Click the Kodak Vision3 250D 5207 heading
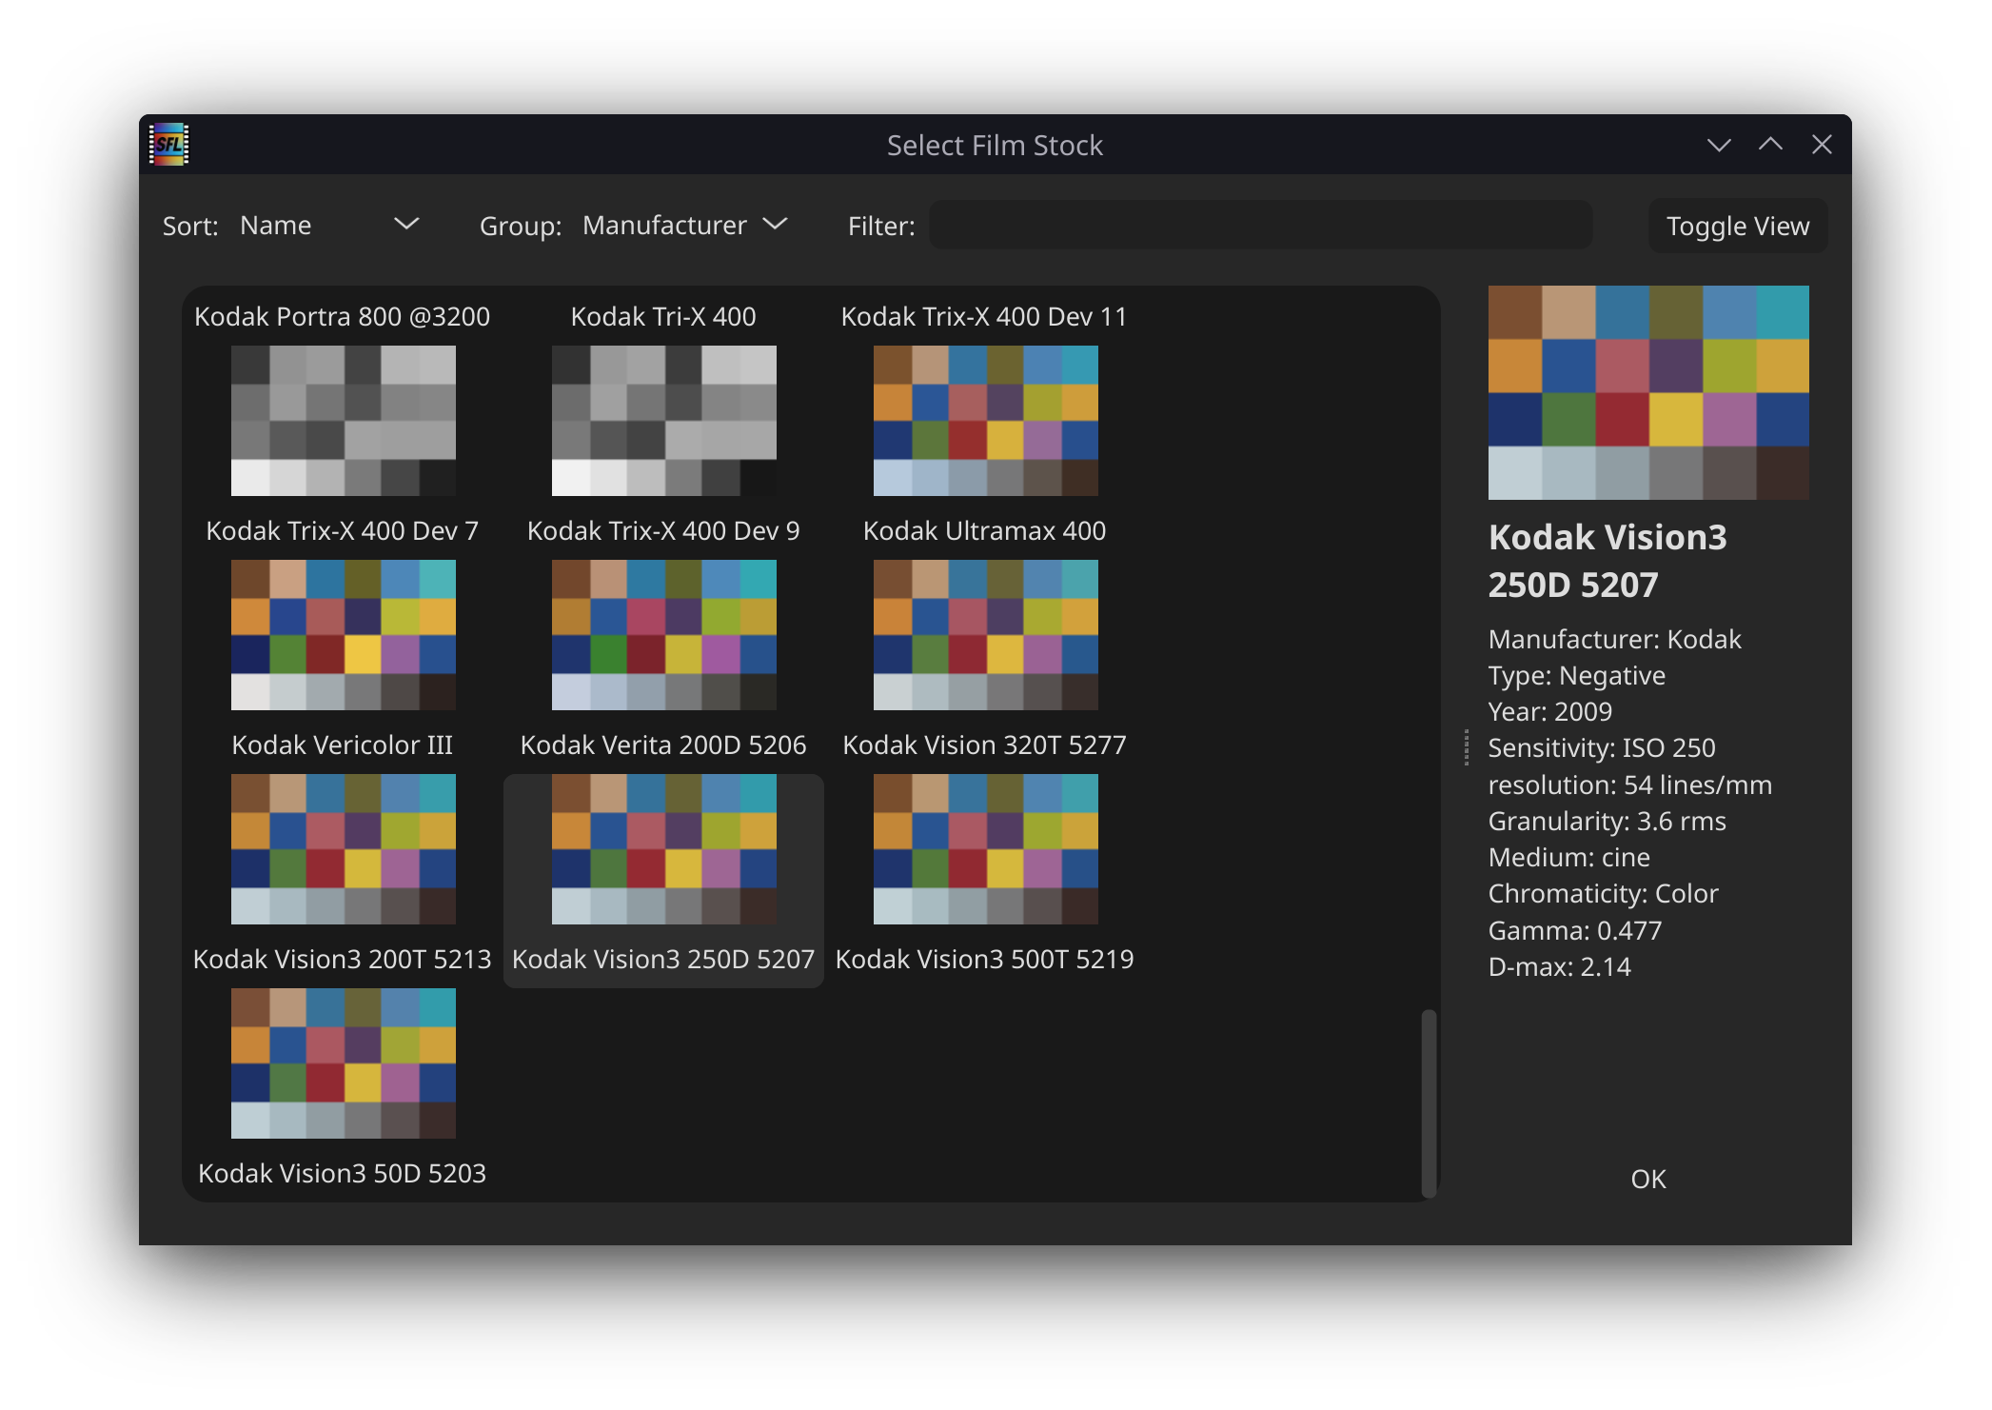This screenshot has width=1992, height=1410. click(x=1607, y=561)
